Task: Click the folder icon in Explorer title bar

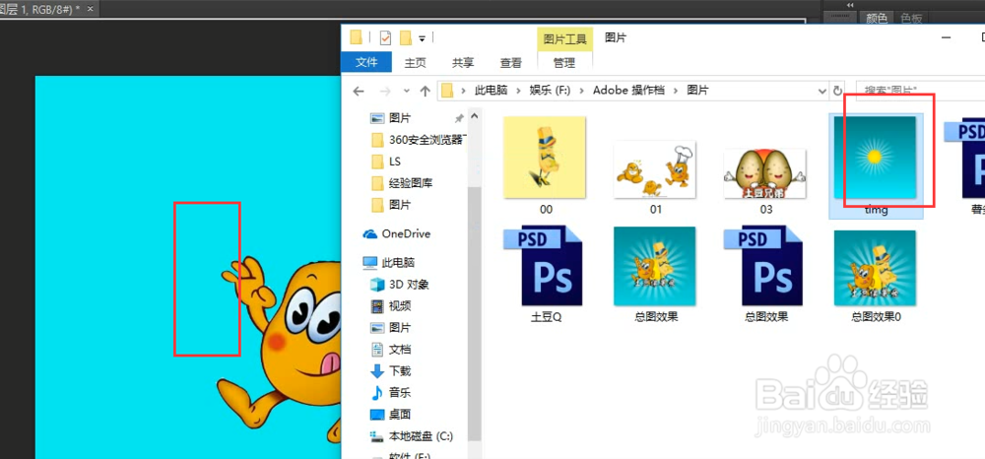Action: 357,37
